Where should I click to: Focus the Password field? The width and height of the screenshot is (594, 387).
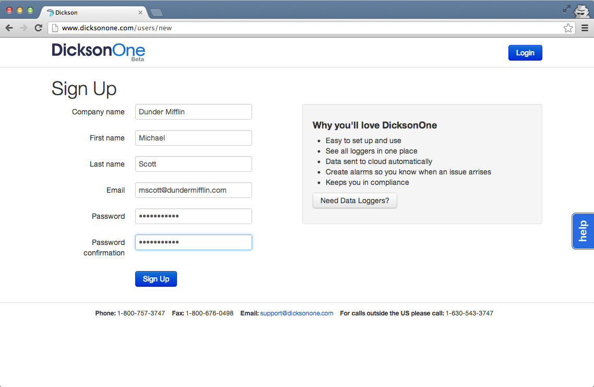[x=194, y=216]
